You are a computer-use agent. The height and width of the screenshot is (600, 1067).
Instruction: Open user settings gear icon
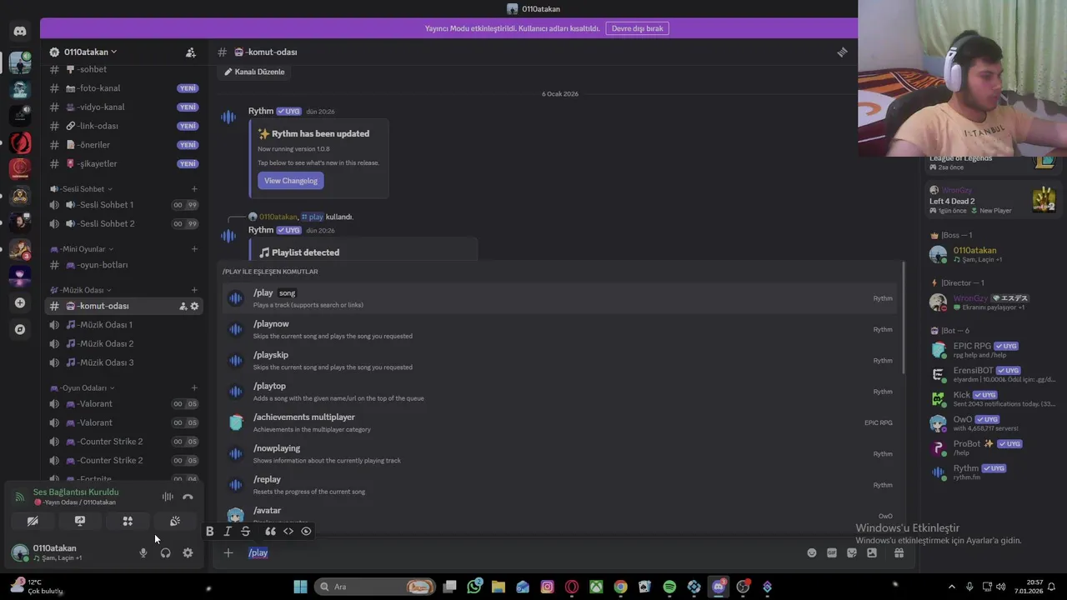coord(188,552)
